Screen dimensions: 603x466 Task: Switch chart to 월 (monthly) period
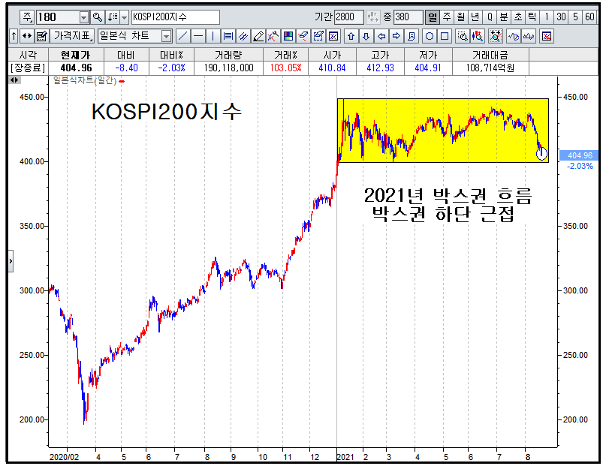(460, 17)
